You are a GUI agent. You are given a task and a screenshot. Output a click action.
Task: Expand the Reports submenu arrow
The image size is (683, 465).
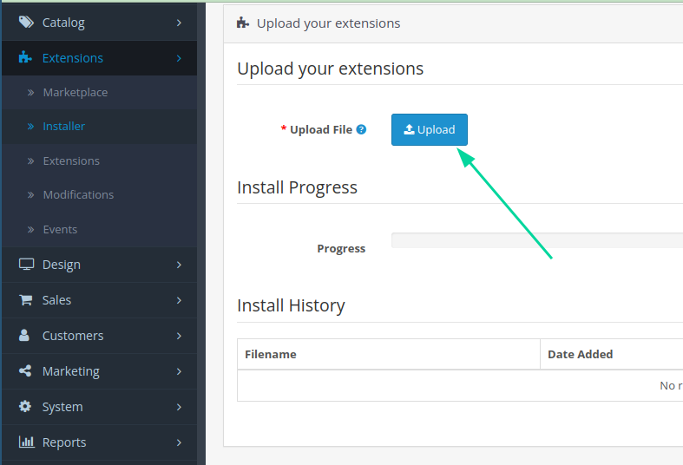tap(179, 442)
